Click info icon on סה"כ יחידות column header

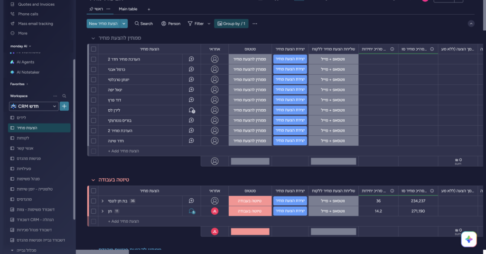[x=392, y=49]
